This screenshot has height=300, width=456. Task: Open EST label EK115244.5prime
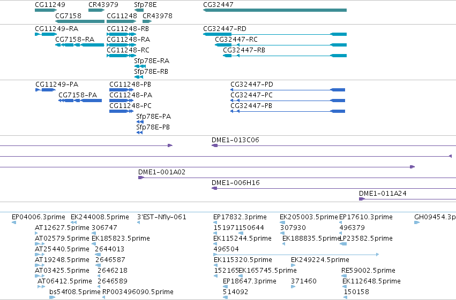242,239
